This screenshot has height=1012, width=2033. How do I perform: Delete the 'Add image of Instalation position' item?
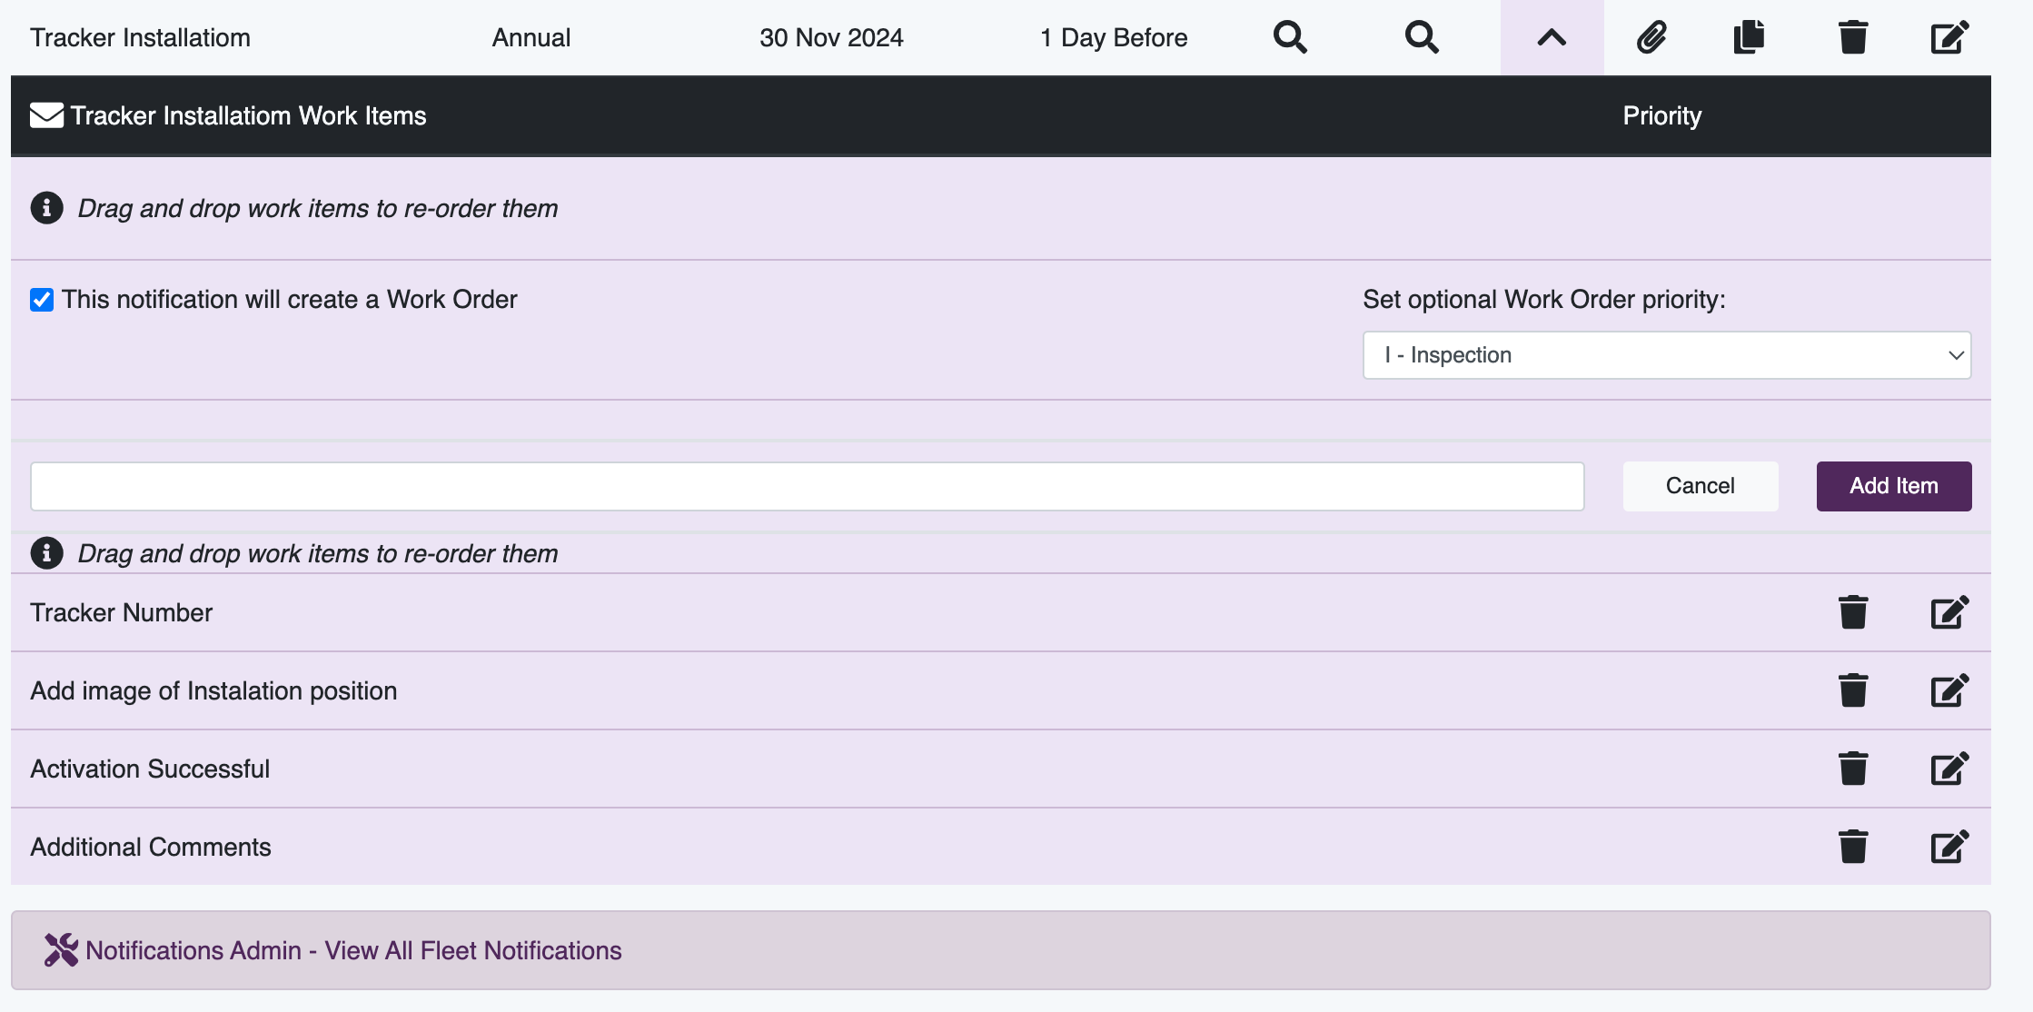point(1853,690)
